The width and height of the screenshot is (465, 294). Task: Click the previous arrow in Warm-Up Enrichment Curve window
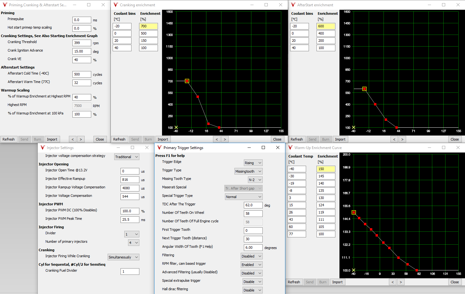pos(393,282)
